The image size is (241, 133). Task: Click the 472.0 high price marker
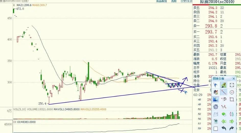[20, 9]
